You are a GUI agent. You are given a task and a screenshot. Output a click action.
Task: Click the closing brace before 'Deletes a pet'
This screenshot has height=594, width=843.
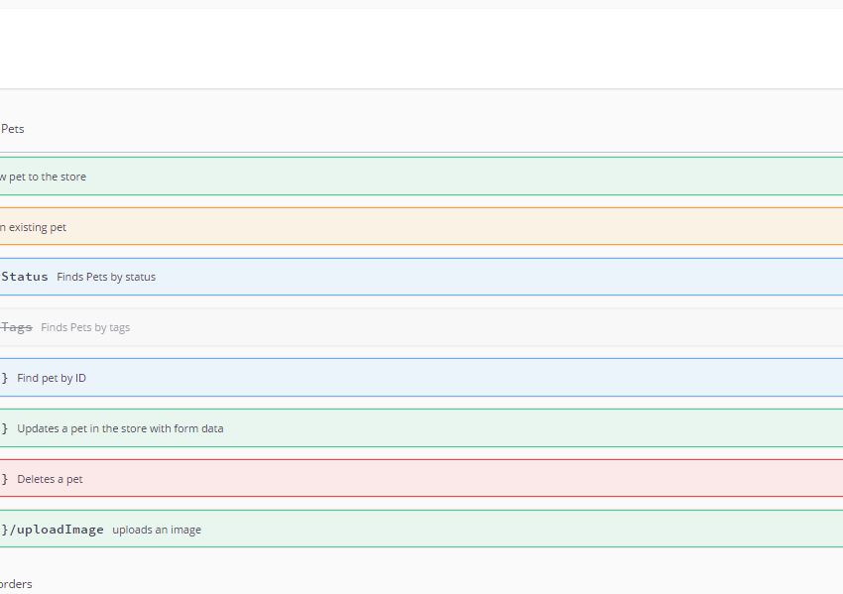tap(5, 479)
